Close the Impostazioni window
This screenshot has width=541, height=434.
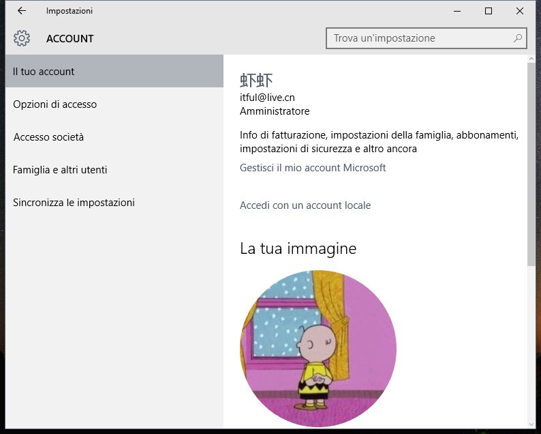point(520,11)
